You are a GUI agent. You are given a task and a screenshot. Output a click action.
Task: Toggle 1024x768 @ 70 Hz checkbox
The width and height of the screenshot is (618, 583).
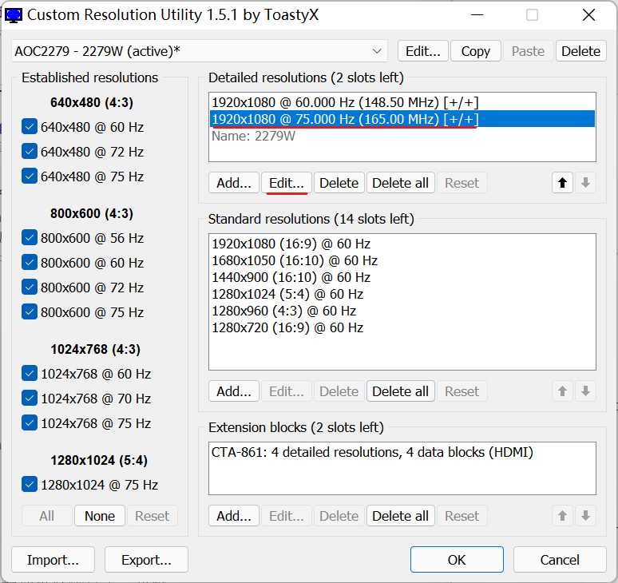[x=30, y=399]
